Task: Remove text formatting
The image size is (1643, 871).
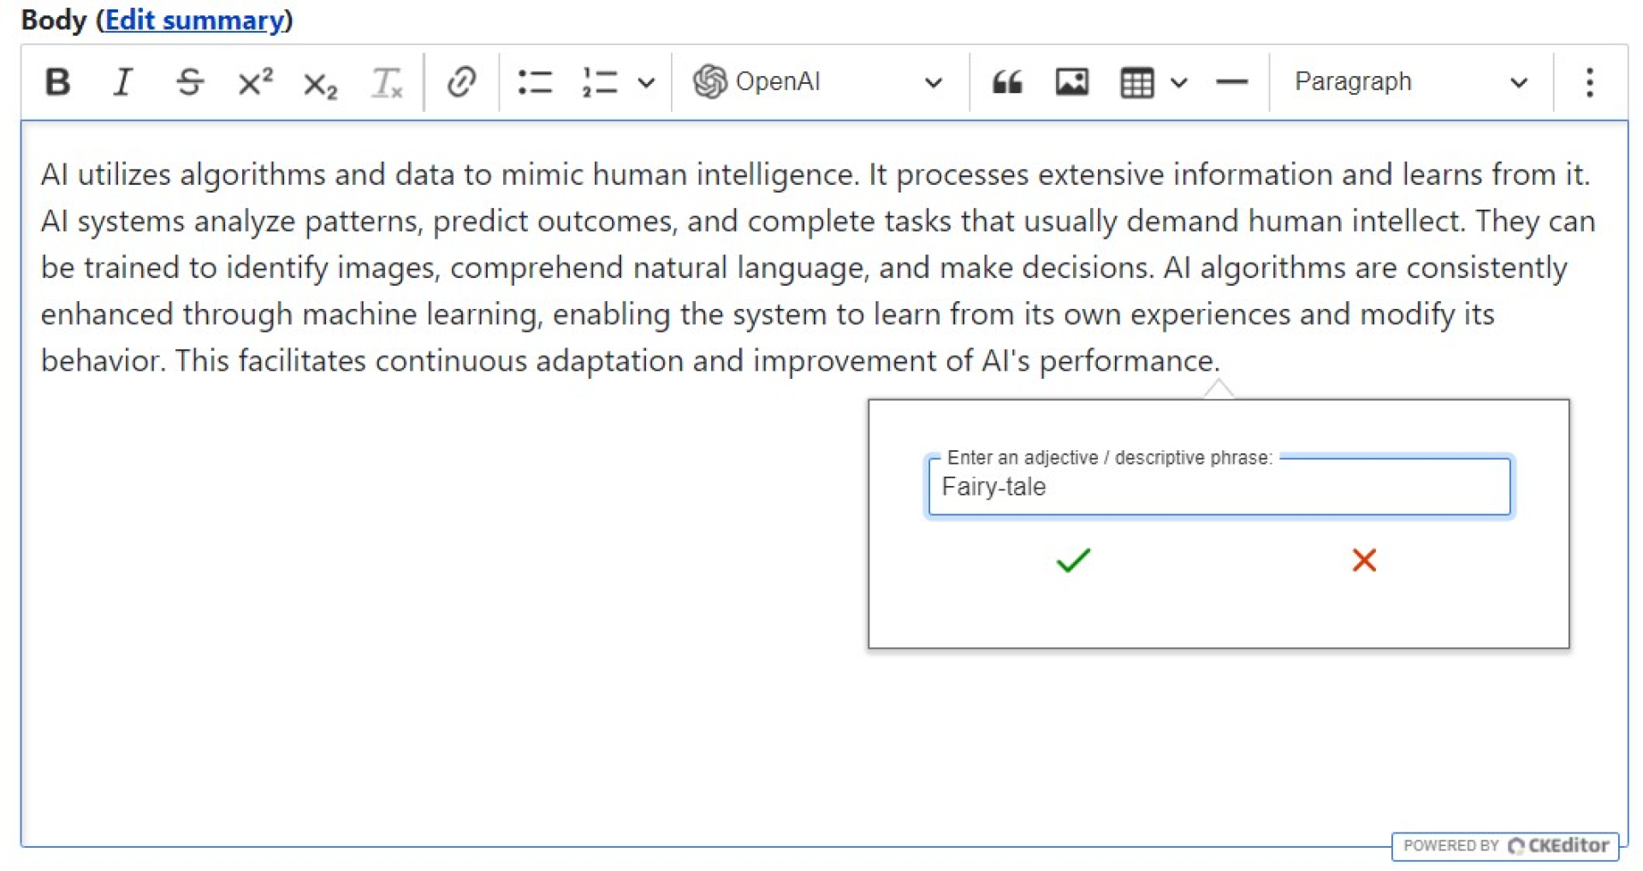Action: click(386, 82)
